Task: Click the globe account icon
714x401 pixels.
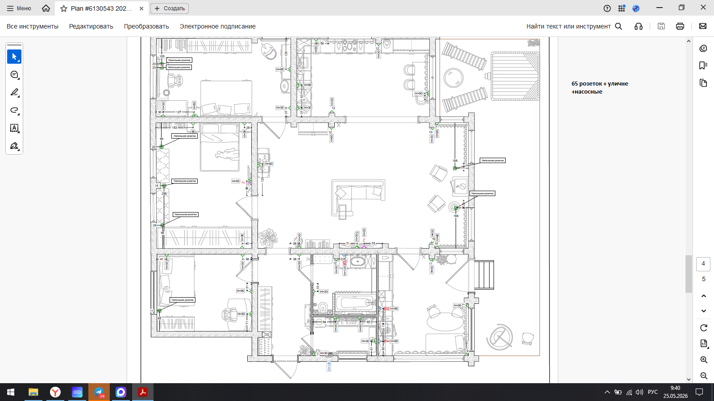Action: pos(636,8)
